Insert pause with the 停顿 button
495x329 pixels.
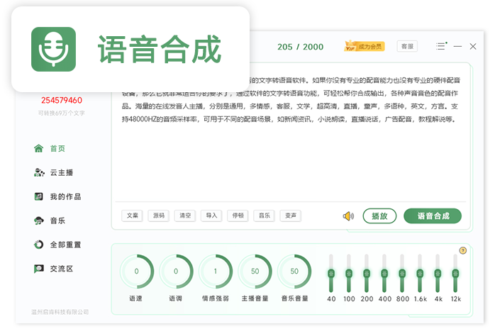pos(238,216)
